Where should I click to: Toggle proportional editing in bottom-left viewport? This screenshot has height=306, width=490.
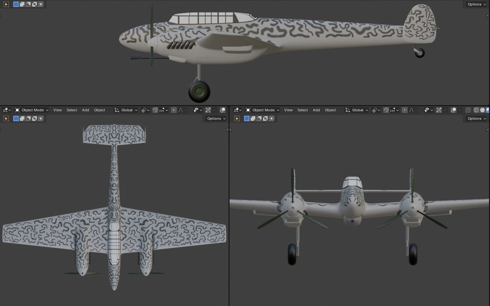pos(174,110)
